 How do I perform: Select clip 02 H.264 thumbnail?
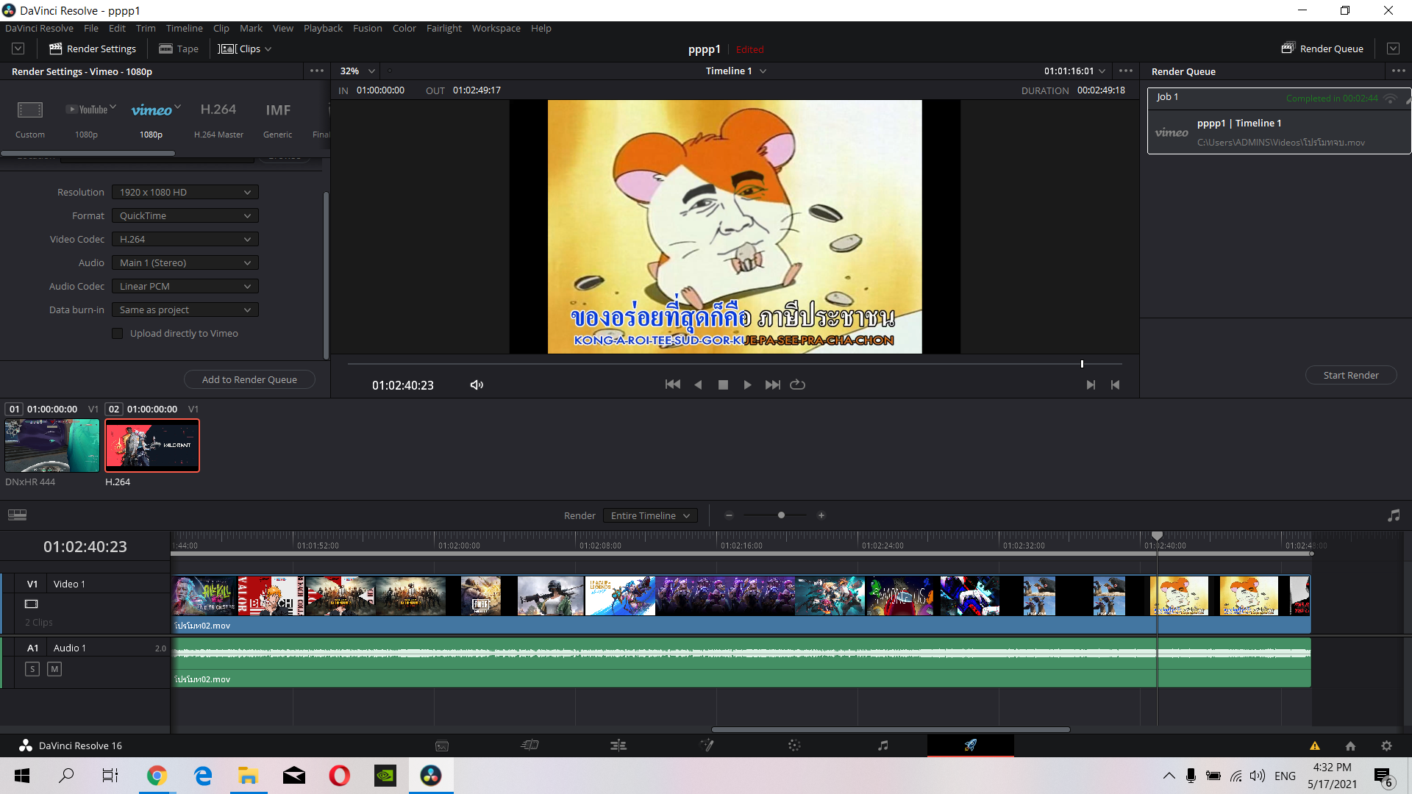(x=152, y=446)
